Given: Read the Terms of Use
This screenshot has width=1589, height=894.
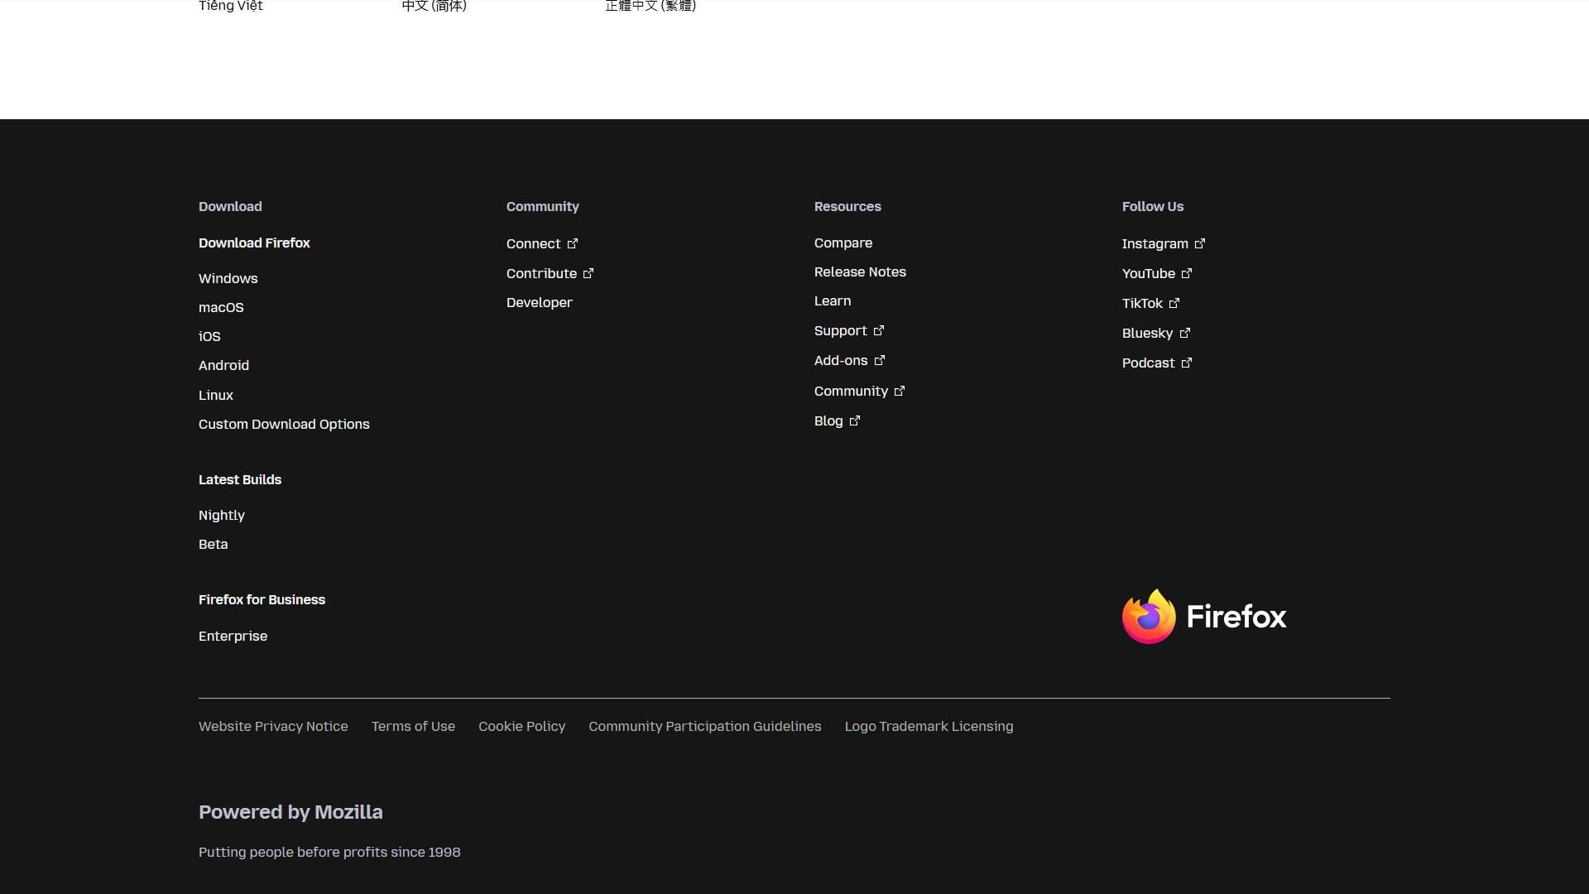Looking at the screenshot, I should coord(413,726).
